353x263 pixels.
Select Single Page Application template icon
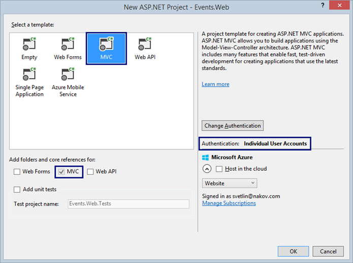coord(29,75)
